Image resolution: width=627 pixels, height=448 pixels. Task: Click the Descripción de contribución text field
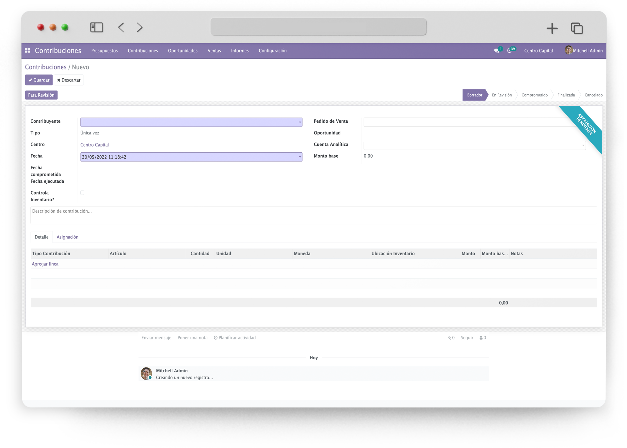click(x=313, y=215)
